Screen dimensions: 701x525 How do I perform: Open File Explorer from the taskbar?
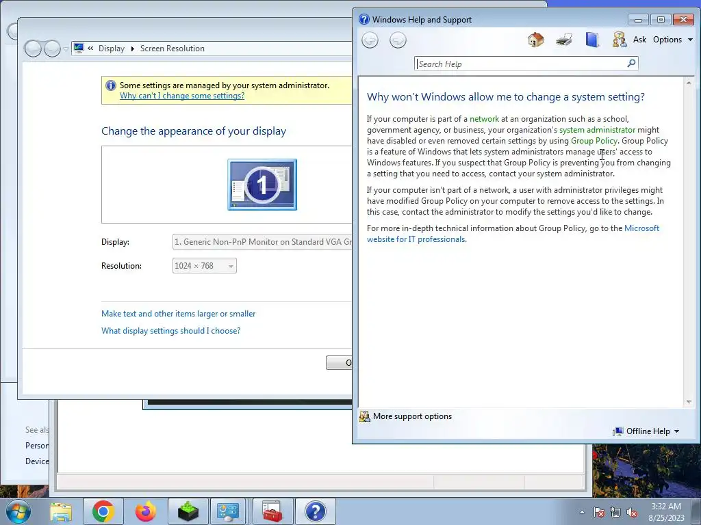61,511
